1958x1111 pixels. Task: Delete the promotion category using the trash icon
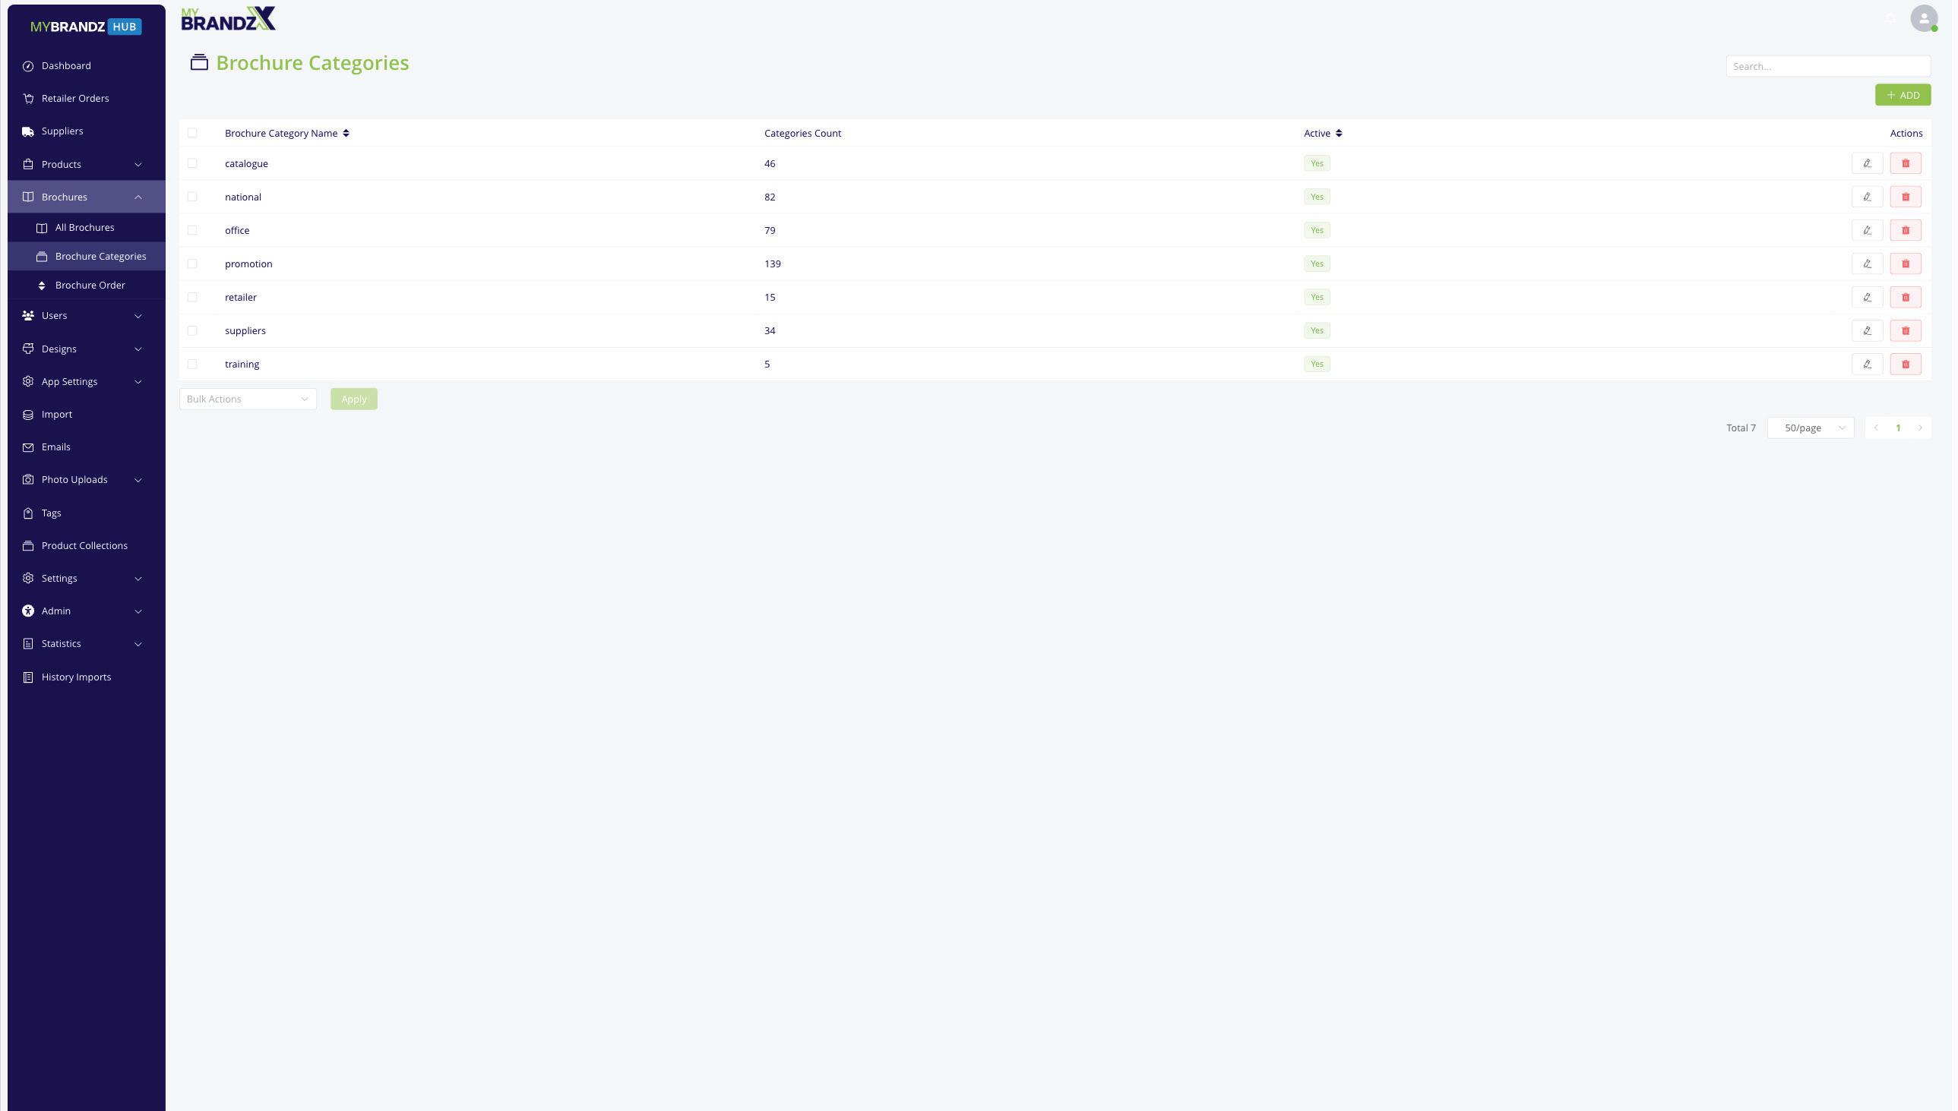pos(1905,264)
